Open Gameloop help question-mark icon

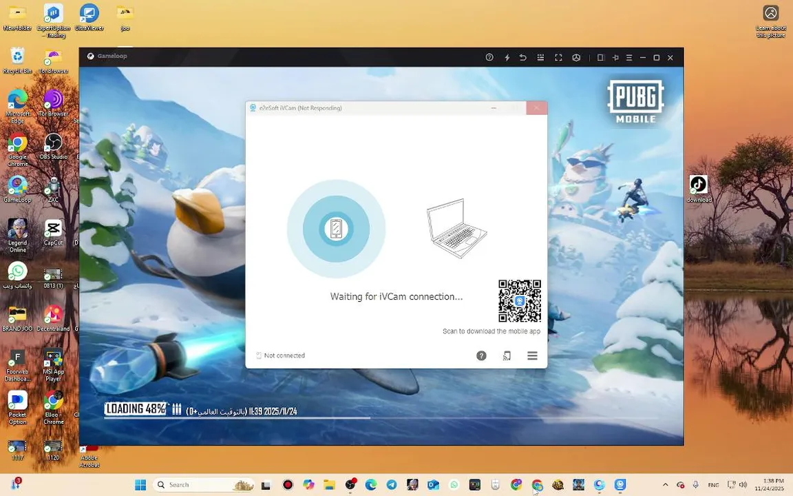pos(489,57)
